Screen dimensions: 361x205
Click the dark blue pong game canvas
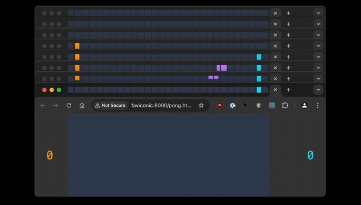(x=168, y=155)
